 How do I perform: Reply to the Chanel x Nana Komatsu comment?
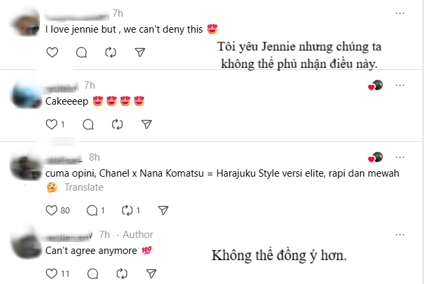(93, 211)
